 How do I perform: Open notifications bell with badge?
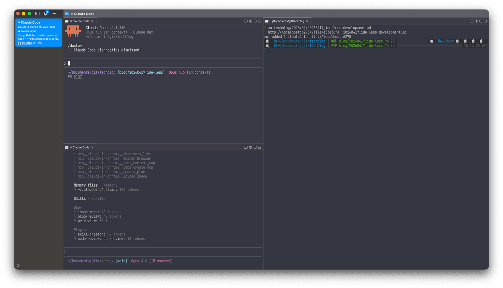(46, 14)
